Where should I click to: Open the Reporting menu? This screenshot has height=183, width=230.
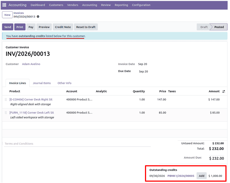coord(121,5)
